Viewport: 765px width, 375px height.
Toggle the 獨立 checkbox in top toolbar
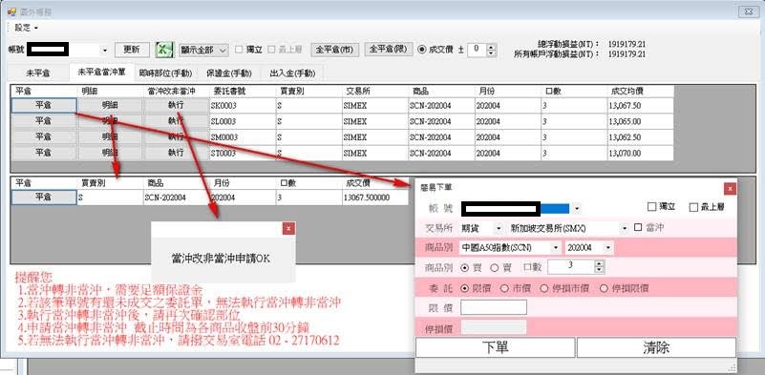tap(249, 50)
